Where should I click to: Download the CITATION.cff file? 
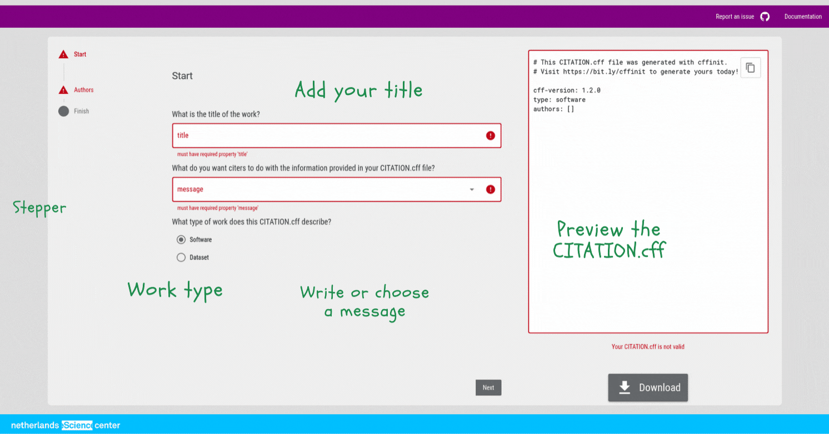click(x=648, y=387)
